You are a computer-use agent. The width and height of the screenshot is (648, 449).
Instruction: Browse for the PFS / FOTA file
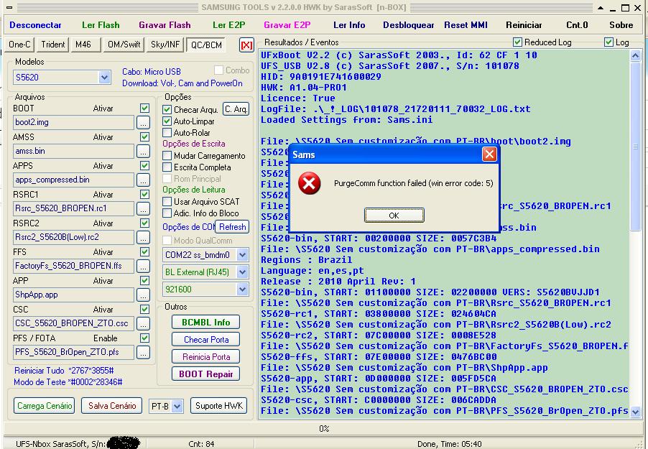[143, 352]
